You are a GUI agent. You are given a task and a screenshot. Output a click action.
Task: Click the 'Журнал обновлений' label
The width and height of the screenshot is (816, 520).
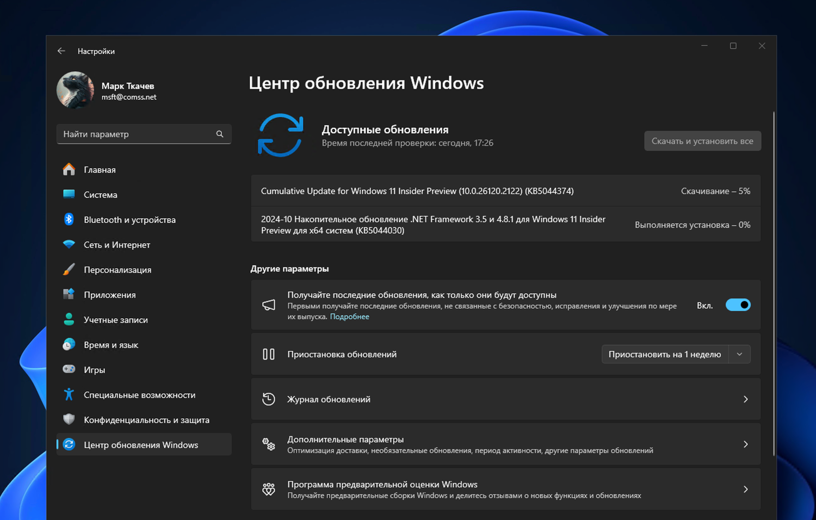329,399
